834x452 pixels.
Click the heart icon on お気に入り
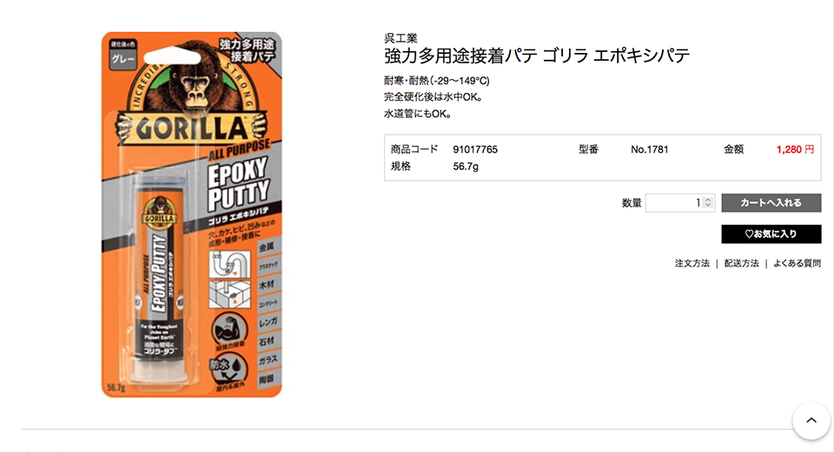pos(749,233)
